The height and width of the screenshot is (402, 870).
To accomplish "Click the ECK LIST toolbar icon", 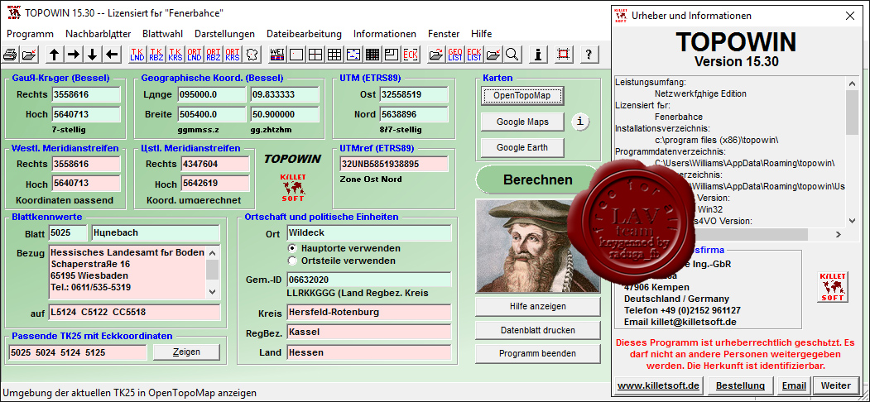I will click(474, 55).
